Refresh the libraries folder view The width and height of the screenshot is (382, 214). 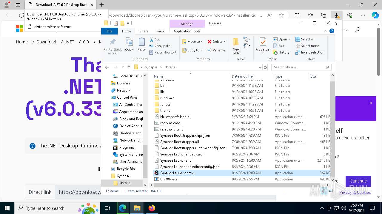click(265, 67)
